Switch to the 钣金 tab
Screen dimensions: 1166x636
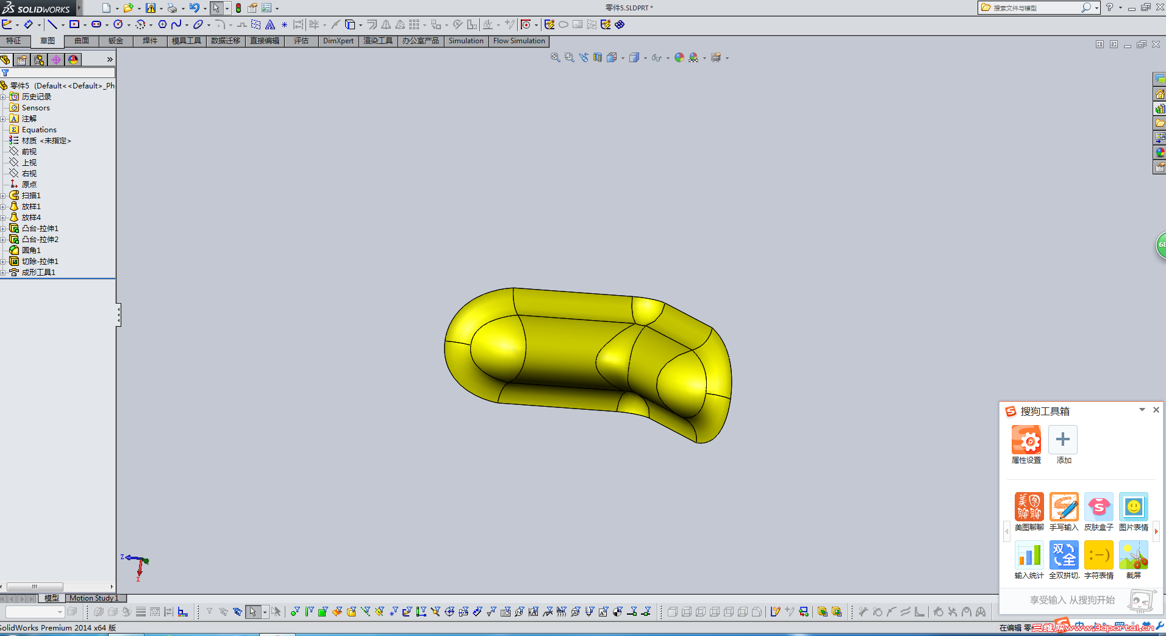pos(116,41)
